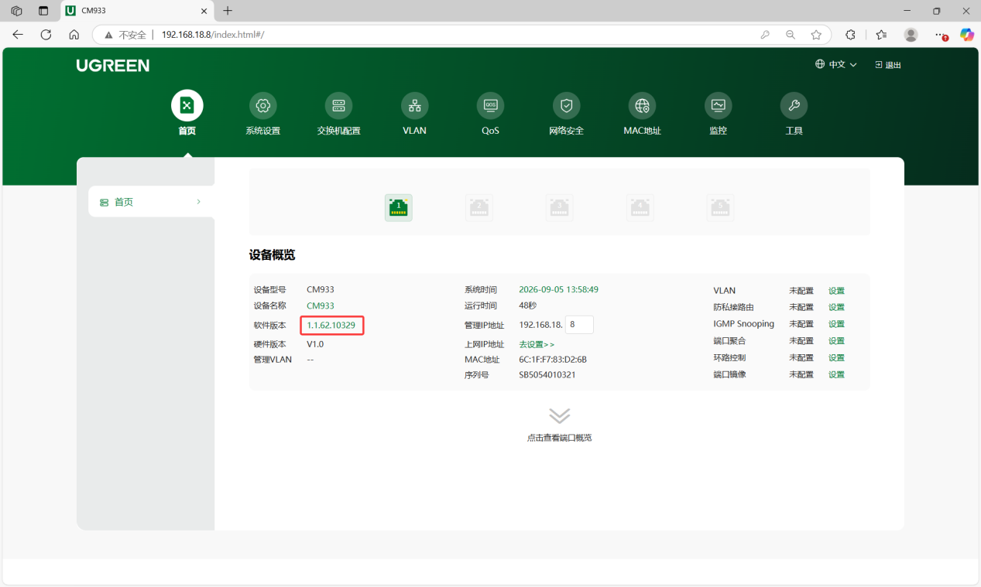Select port 4 icon
981x587 pixels.
[640, 207]
